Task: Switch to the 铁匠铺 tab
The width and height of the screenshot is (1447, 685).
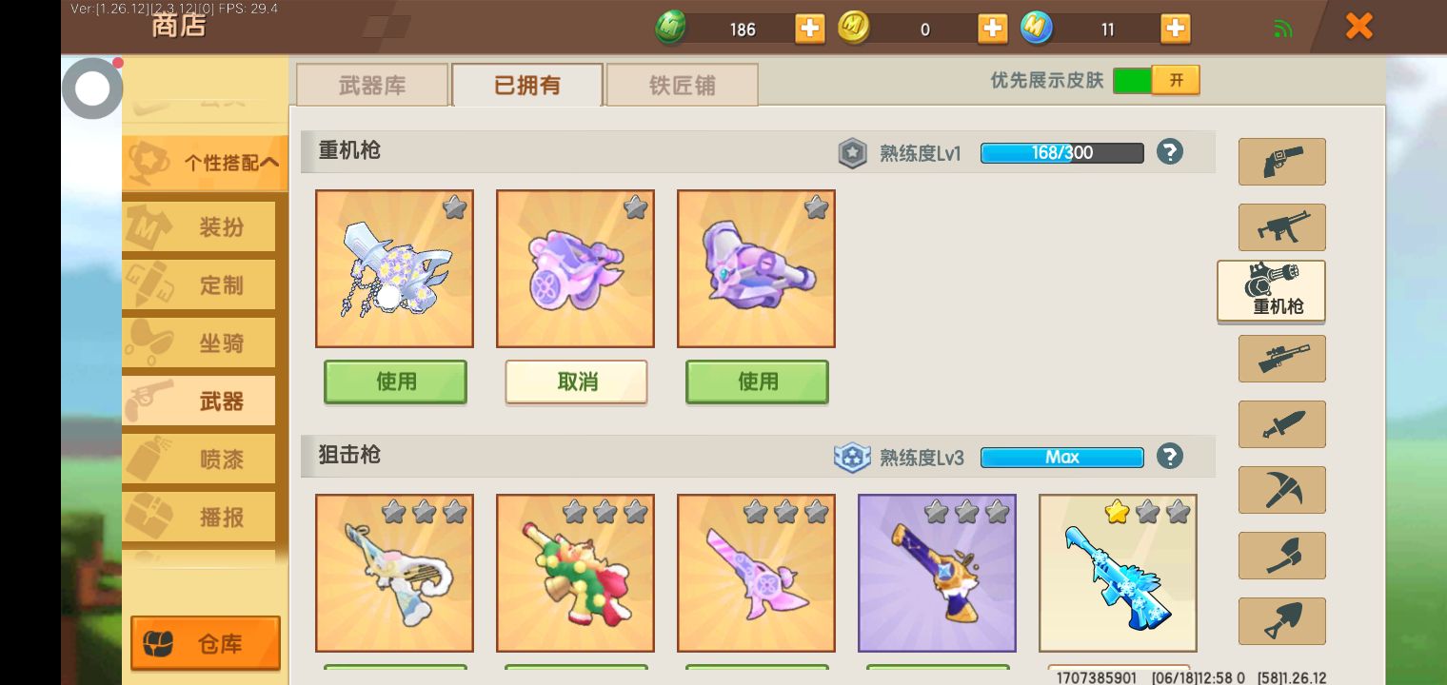Action: (682, 86)
